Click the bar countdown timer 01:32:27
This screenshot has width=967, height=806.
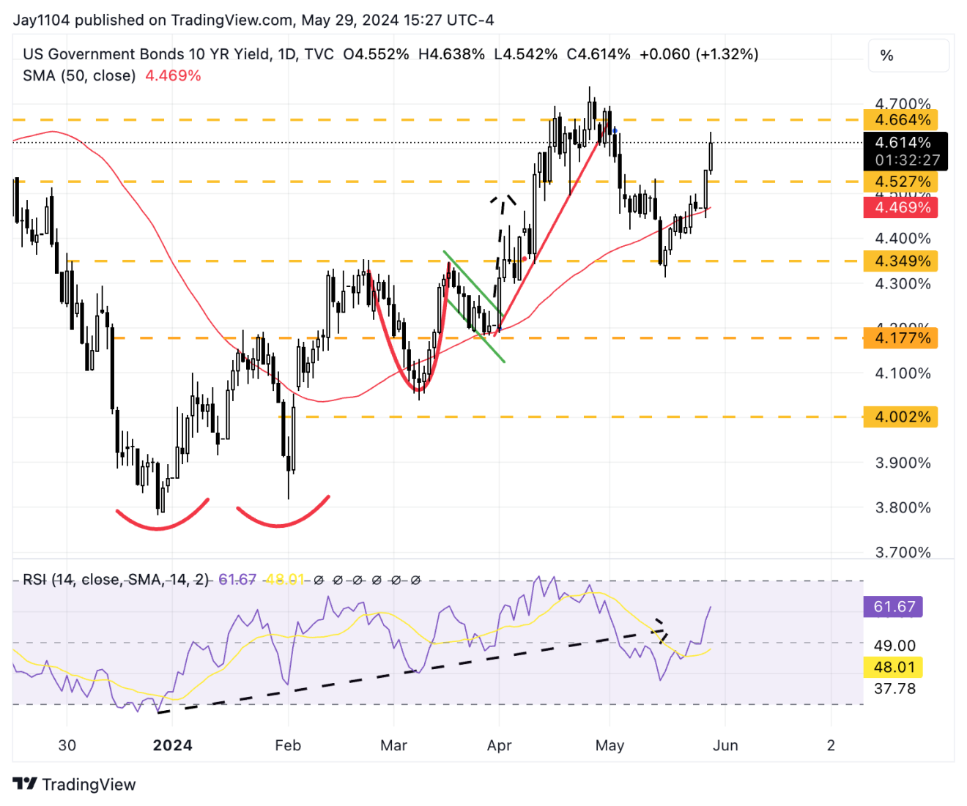[x=907, y=160]
